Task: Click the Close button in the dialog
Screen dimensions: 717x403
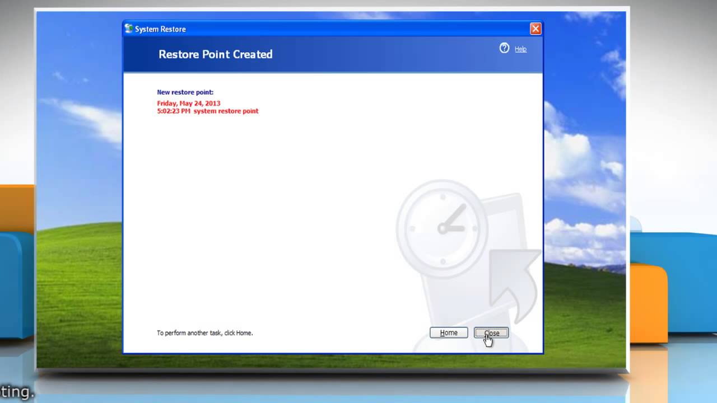Action: pyautogui.click(x=491, y=333)
